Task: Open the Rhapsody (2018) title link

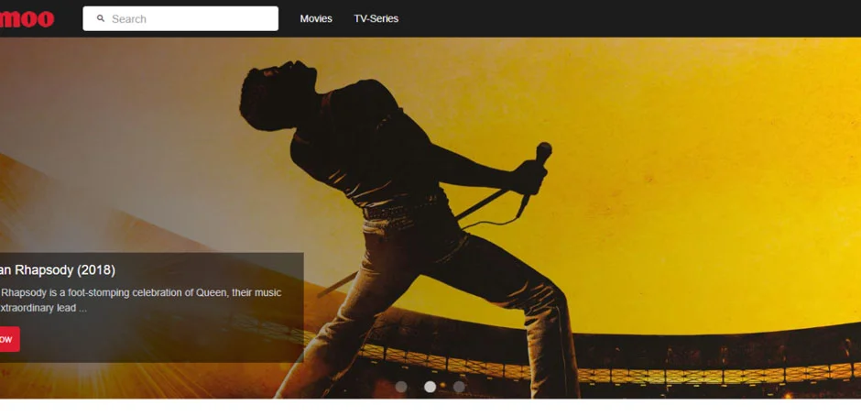Action: [x=57, y=269]
